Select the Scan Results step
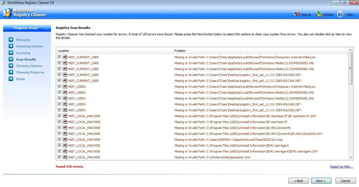 pyautogui.click(x=26, y=59)
